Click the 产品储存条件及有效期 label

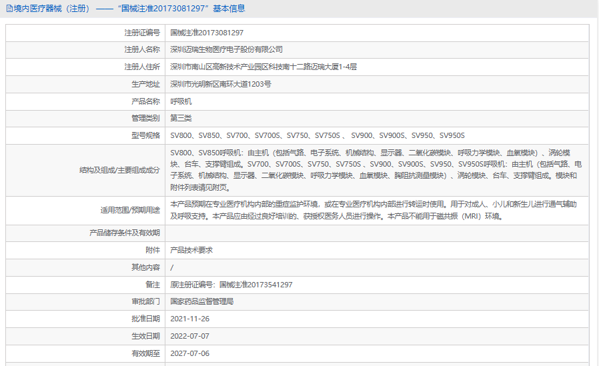pyautogui.click(x=125, y=233)
